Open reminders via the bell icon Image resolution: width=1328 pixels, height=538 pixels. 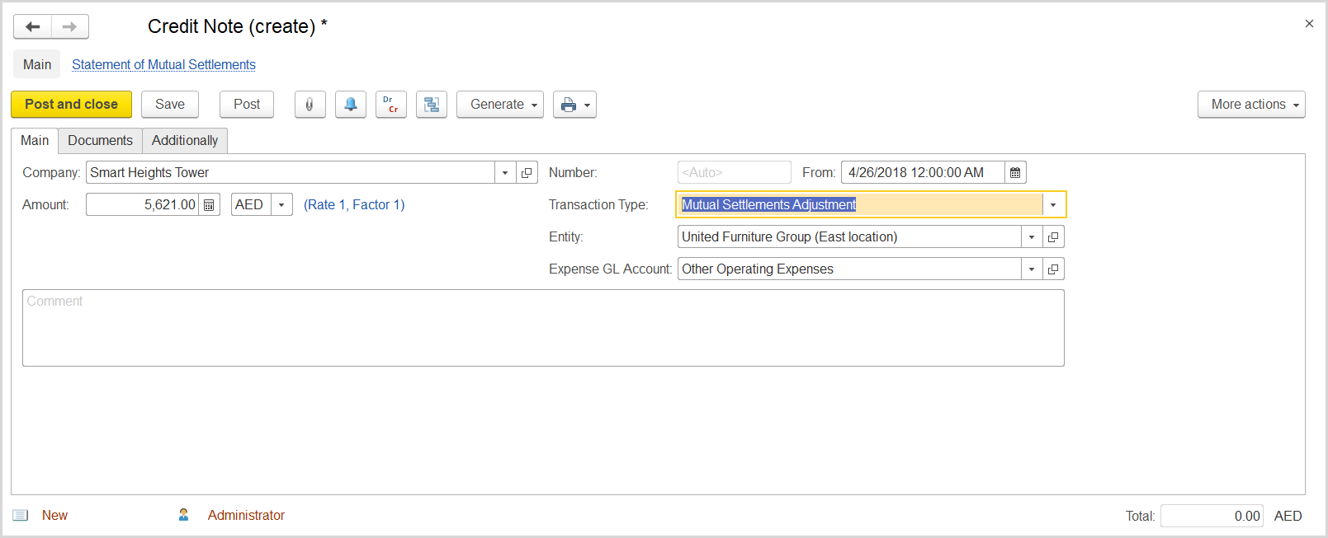pos(351,105)
